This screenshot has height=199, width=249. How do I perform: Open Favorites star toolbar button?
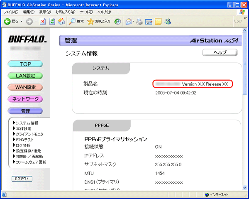tap(99, 22)
